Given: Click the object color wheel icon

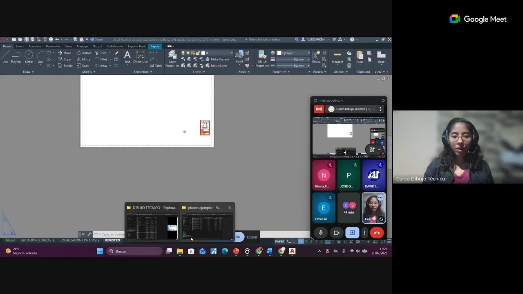Looking at the screenshot, I should point(273,53).
